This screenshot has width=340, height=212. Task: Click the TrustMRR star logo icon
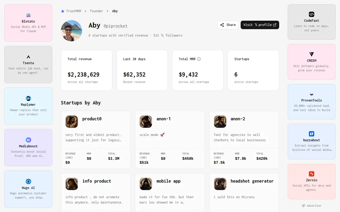tap(63, 11)
